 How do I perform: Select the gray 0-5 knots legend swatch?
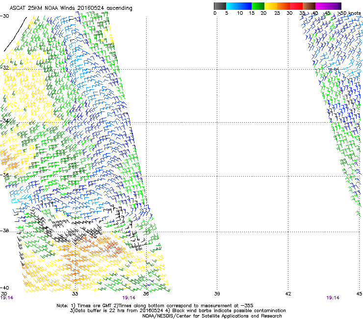(220, 6)
